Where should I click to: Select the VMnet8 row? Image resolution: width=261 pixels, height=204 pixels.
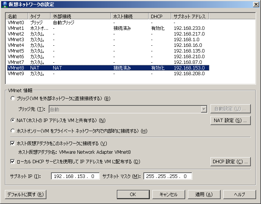point(108,68)
